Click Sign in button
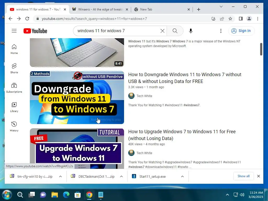The width and height of the screenshot is (268, 201). click(241, 31)
